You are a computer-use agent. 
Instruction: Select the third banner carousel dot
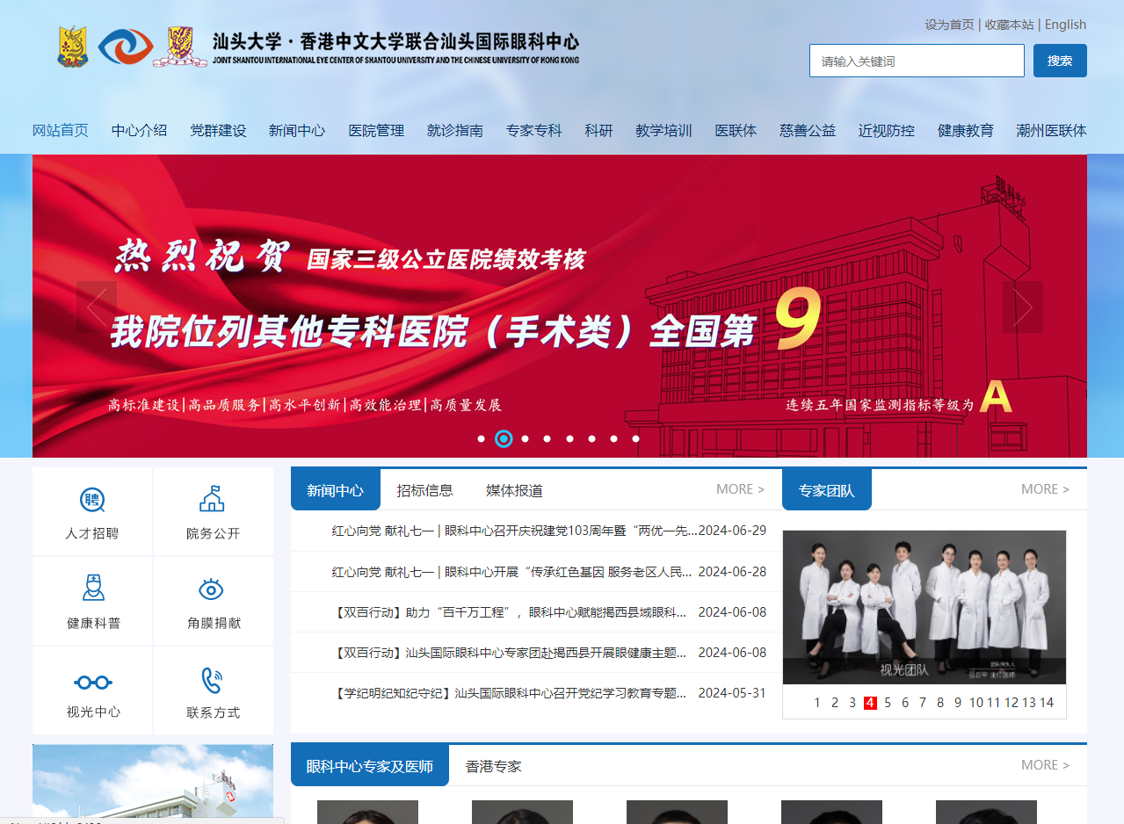point(526,438)
